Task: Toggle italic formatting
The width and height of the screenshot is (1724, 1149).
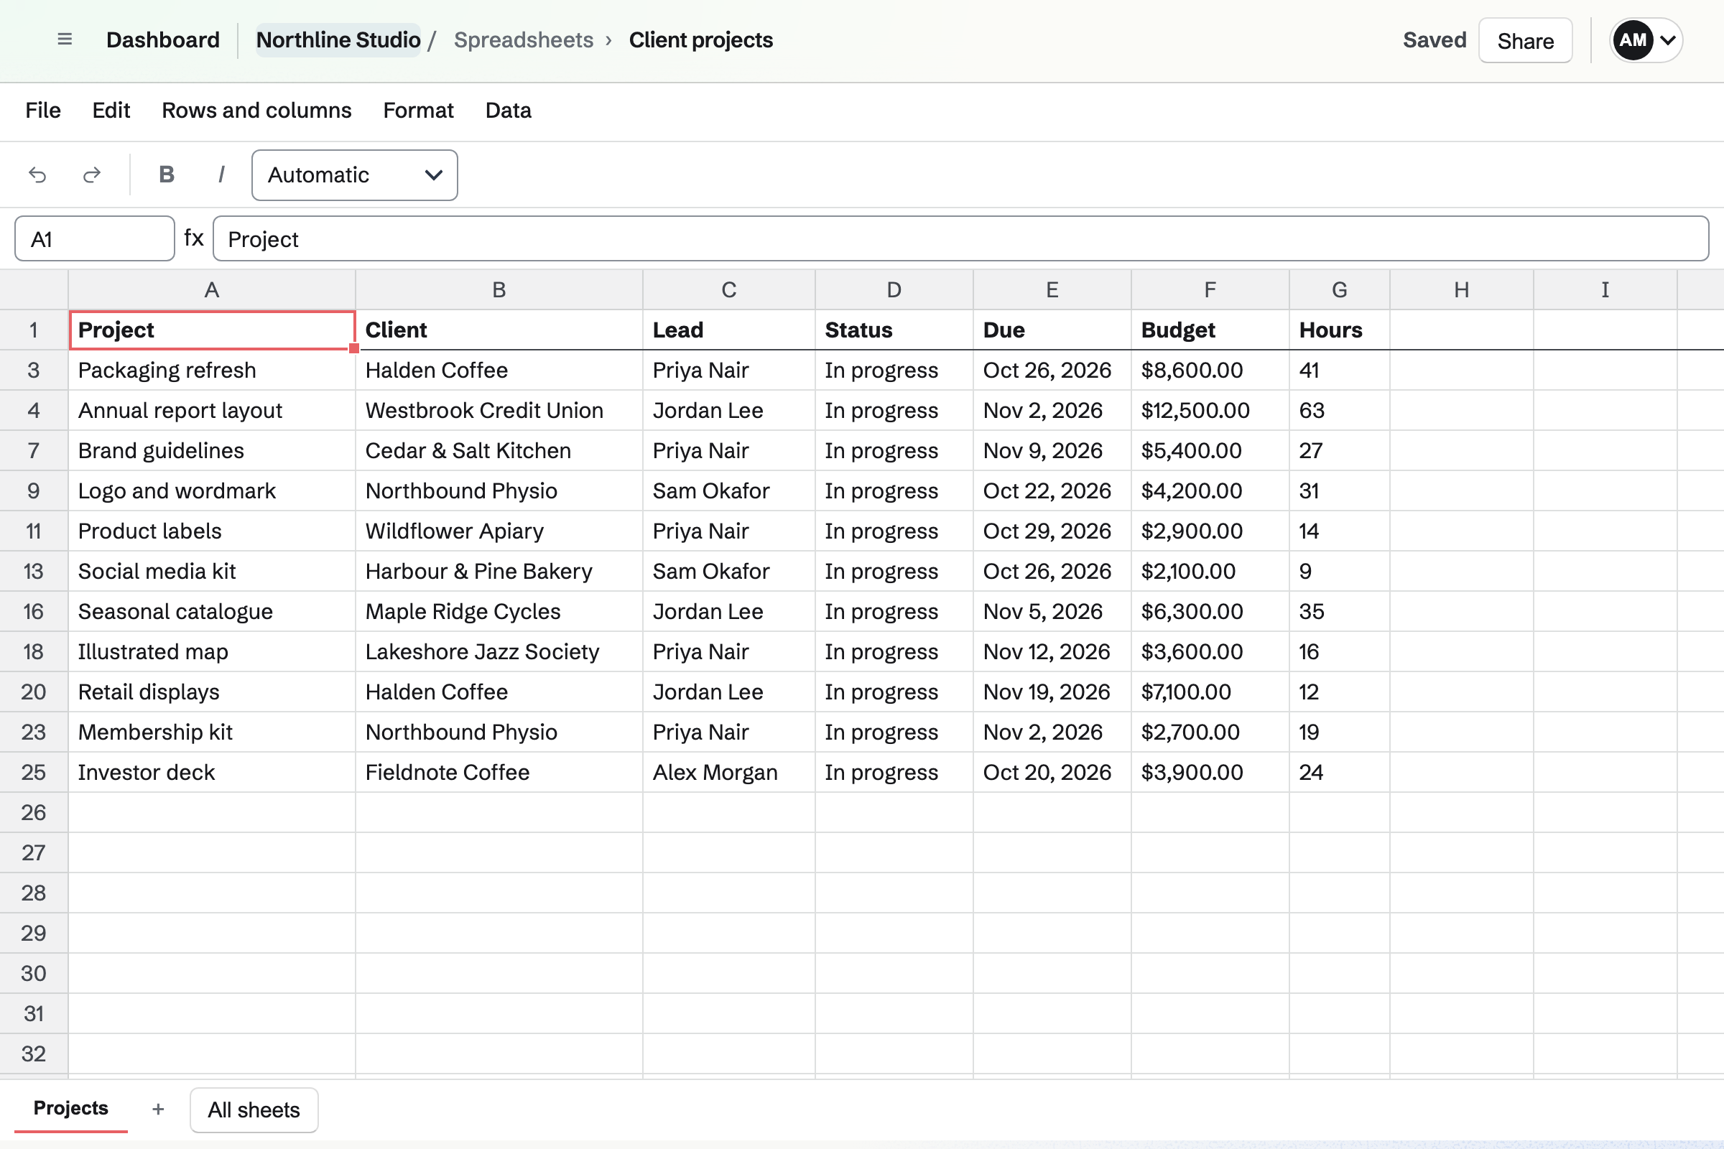Action: click(x=221, y=175)
